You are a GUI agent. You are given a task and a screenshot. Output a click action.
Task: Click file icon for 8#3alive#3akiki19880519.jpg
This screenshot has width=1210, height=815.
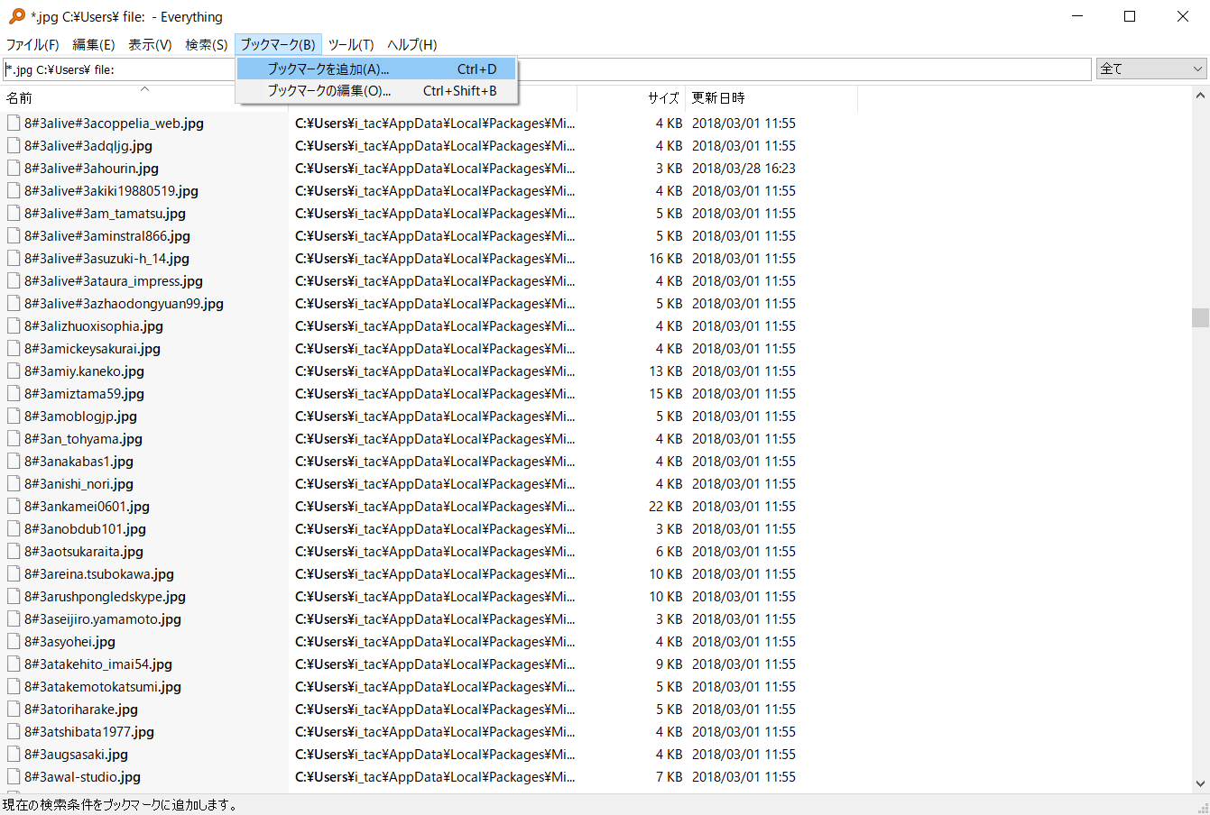point(14,191)
